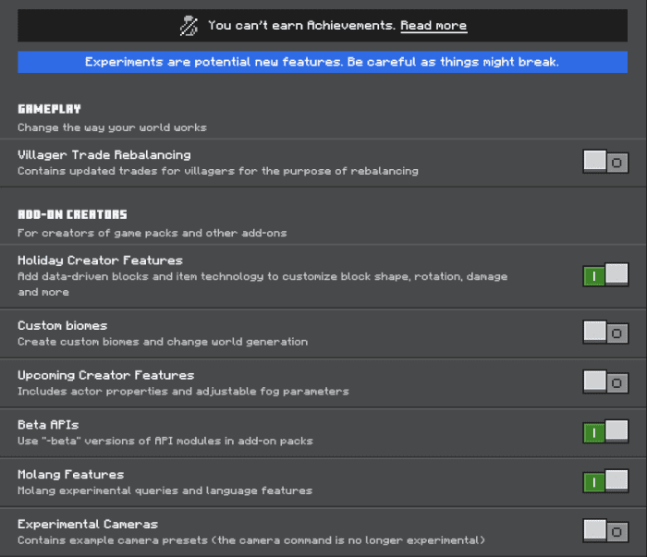Viewport: 647px width, 557px height.
Task: Click the Molang Features option title
Action: [71, 475]
